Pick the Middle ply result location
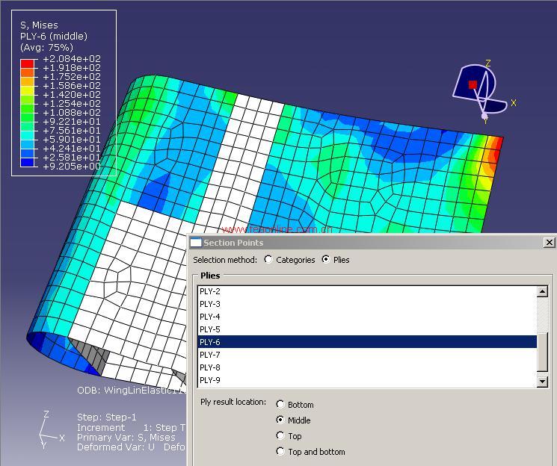Screen dimensions: 557x466 click(280, 420)
